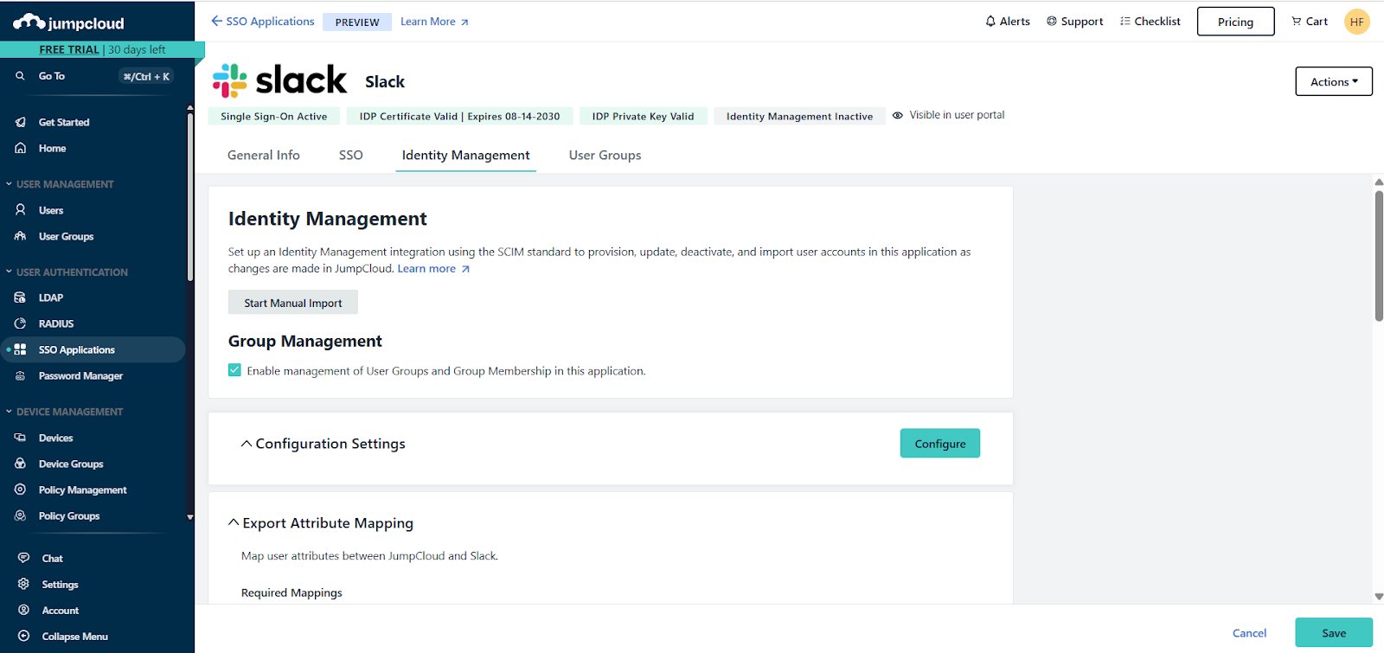Click the Pricing button
1384x653 pixels.
pos(1235,22)
